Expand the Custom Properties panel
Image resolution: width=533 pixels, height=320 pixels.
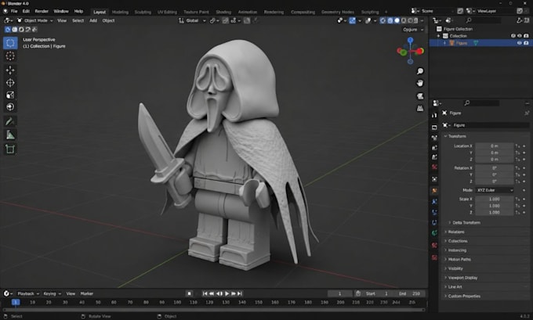coord(446,296)
